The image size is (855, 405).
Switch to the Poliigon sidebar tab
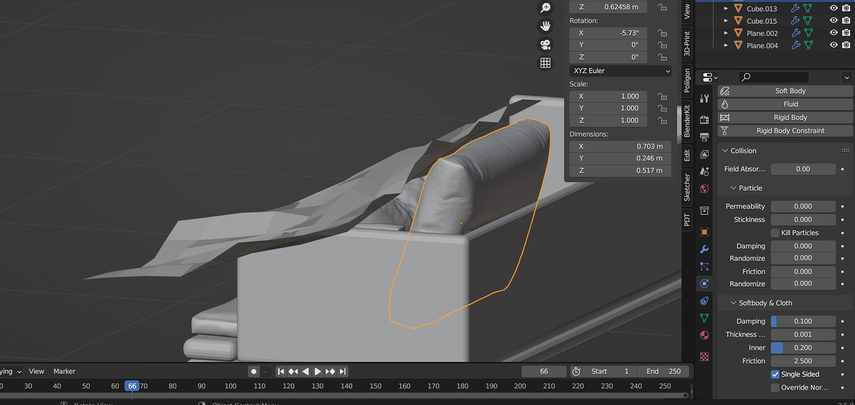687,81
